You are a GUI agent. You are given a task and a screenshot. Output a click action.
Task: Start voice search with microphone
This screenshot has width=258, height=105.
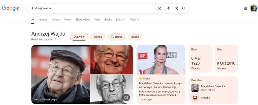(169, 8)
